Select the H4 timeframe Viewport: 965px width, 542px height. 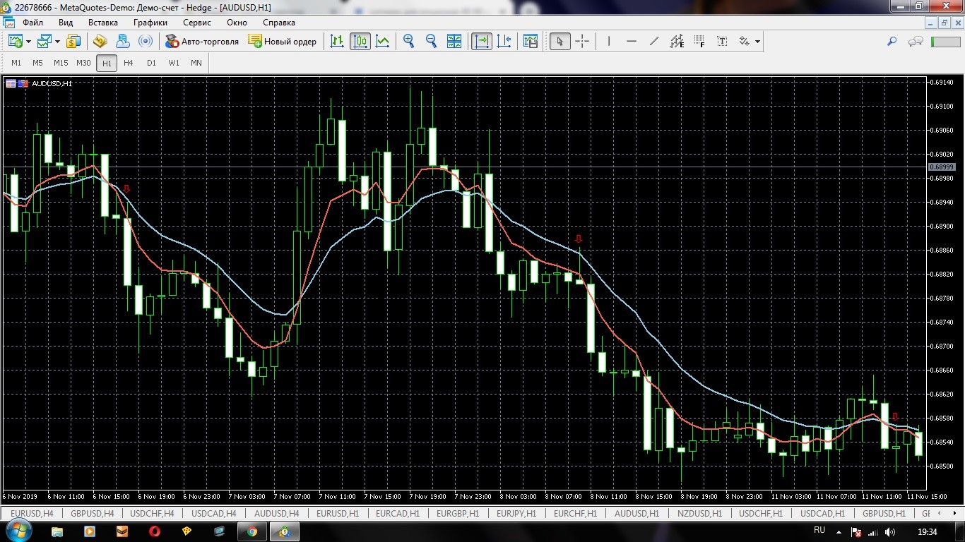(128, 63)
